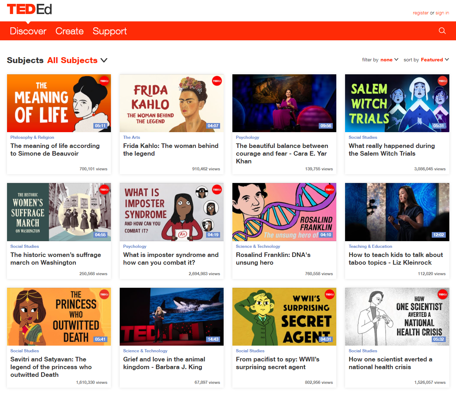456x394 pixels.
Task: Open the Support menu
Action: (x=110, y=31)
